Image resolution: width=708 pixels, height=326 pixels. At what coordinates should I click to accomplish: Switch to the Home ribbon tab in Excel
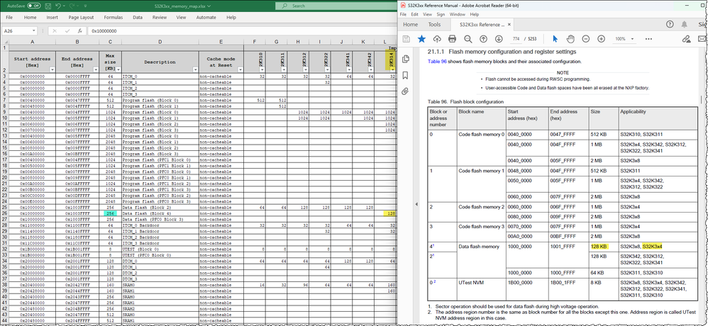[x=31, y=18]
